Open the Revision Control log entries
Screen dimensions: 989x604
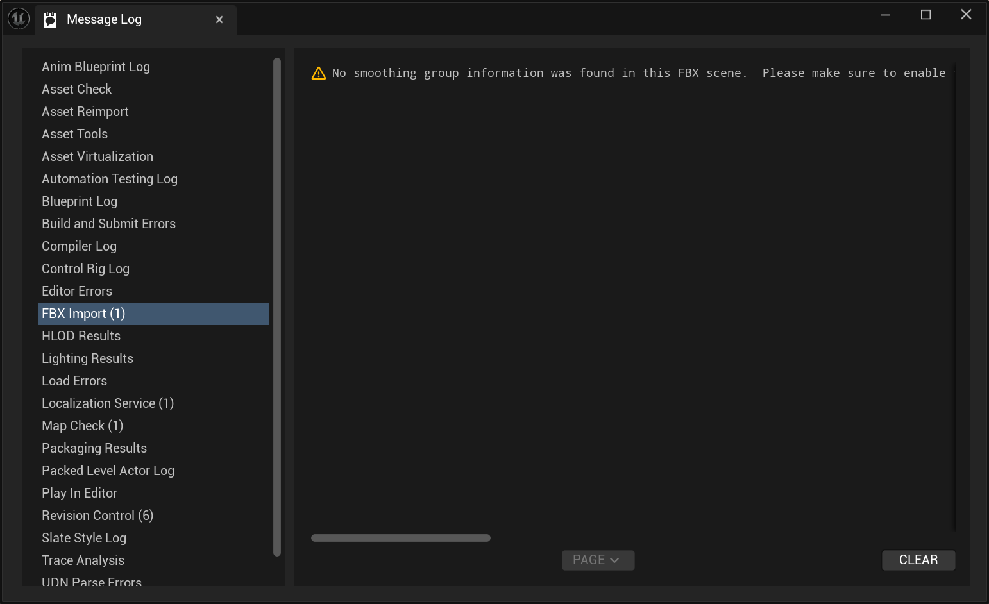point(97,515)
